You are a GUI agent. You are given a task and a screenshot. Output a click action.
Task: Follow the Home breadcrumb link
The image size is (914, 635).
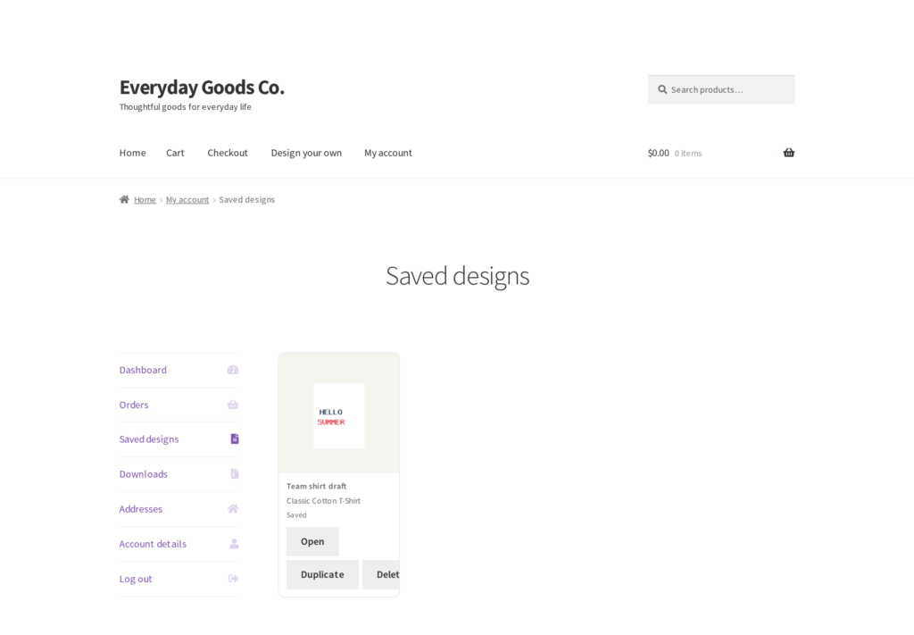pos(145,199)
